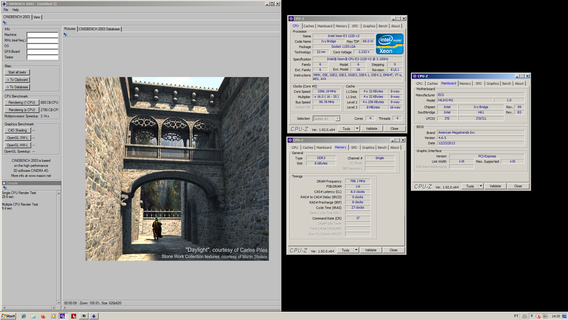568x320 pixels.
Task: Open the Bench tab in the processor CPU-Z window
Action: (383, 26)
